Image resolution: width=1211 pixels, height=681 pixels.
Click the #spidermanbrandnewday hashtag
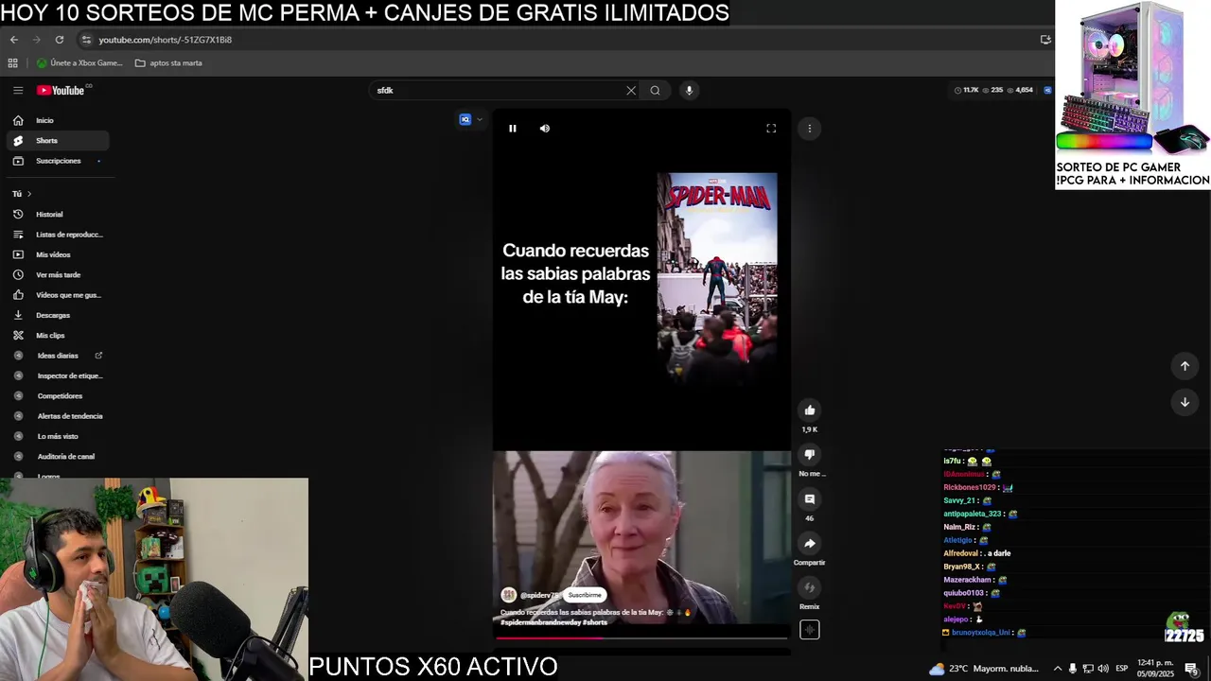click(540, 622)
